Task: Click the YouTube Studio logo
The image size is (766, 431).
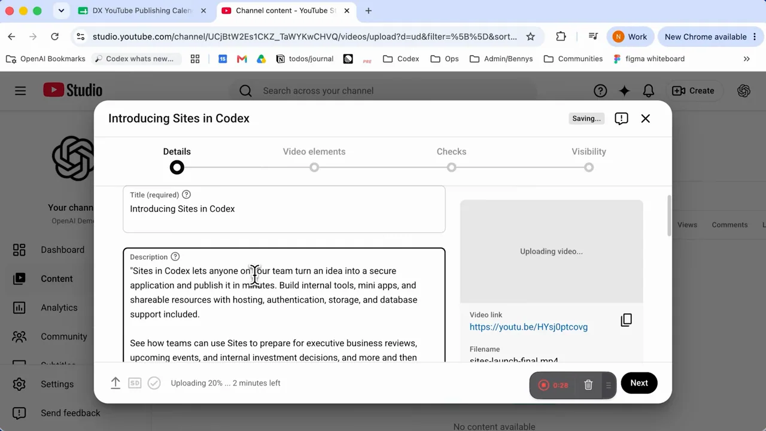Action: point(73,90)
